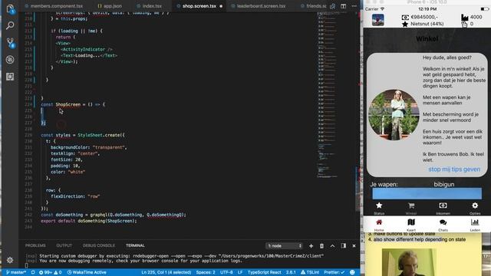Click the ShopScreen identifier on line 224
491x276 pixels.
click(68, 104)
